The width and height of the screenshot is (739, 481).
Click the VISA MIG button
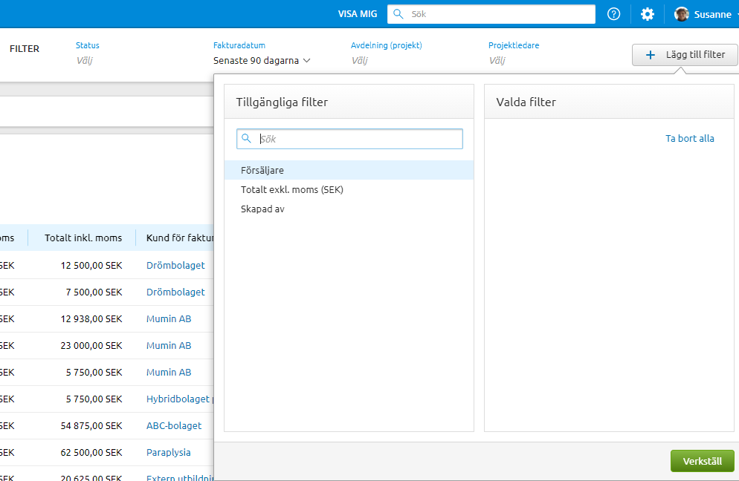point(357,14)
